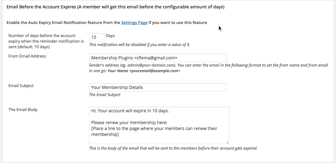Focus the From Email Address field
336x163 pixels.
pyautogui.click(x=158, y=58)
